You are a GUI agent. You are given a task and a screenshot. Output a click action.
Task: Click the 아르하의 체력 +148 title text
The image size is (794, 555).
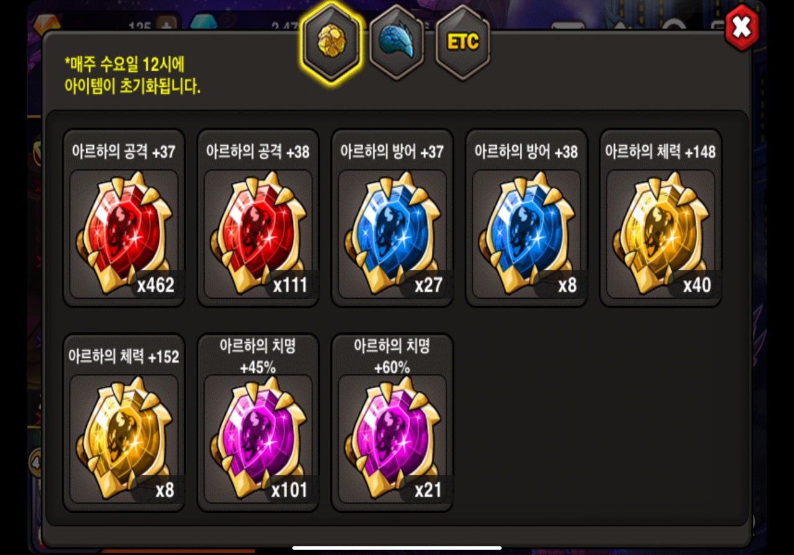click(661, 151)
